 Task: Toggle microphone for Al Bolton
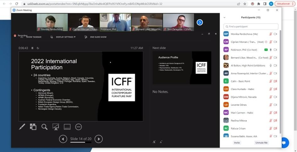270,66
